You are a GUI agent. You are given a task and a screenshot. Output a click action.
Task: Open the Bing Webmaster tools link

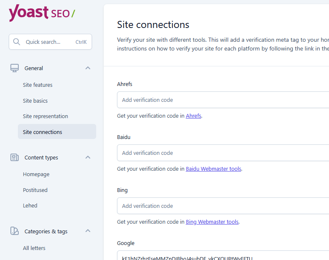212,222
